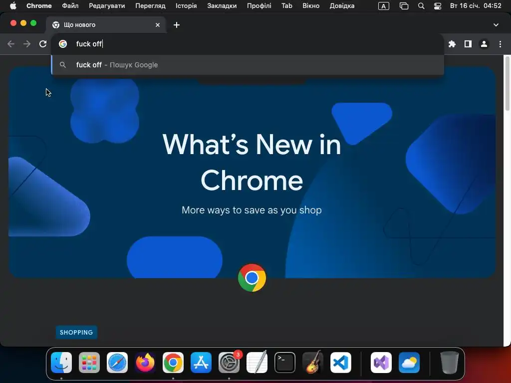The image size is (511, 383).
Task: Go forward with the forward arrow
Action: click(27, 44)
